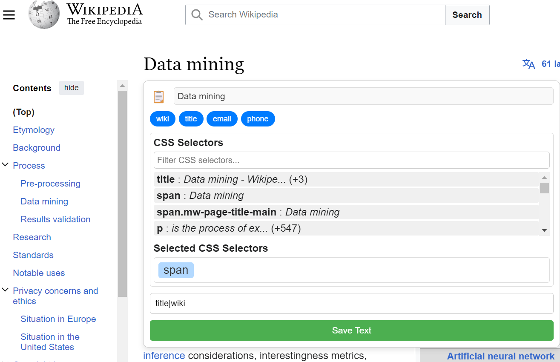Jump to Data mining subsection link
Image resolution: width=560 pixels, height=362 pixels.
[44, 201]
